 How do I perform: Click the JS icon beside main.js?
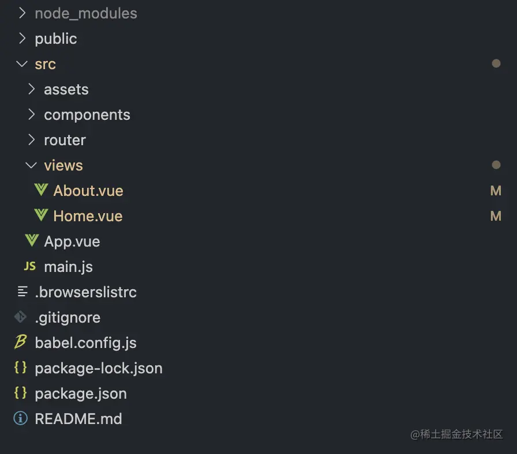[29, 266]
